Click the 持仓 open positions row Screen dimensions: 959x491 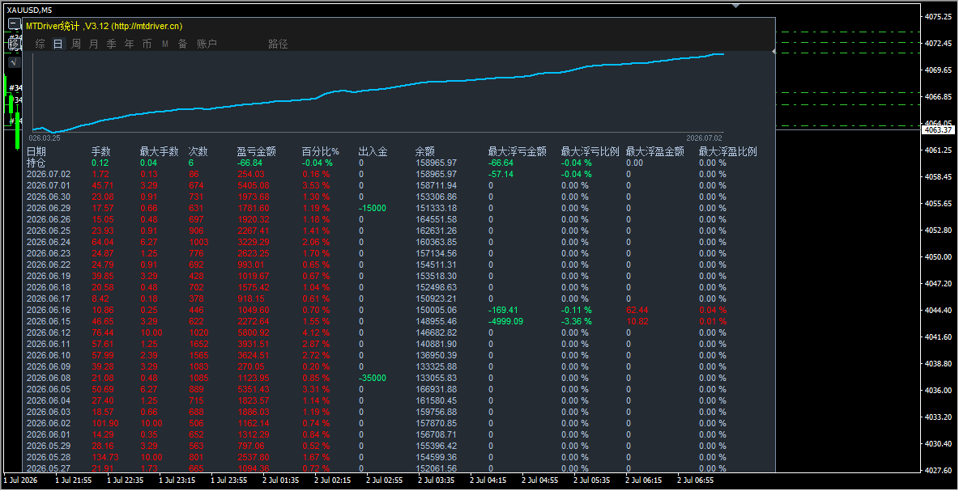click(391, 163)
